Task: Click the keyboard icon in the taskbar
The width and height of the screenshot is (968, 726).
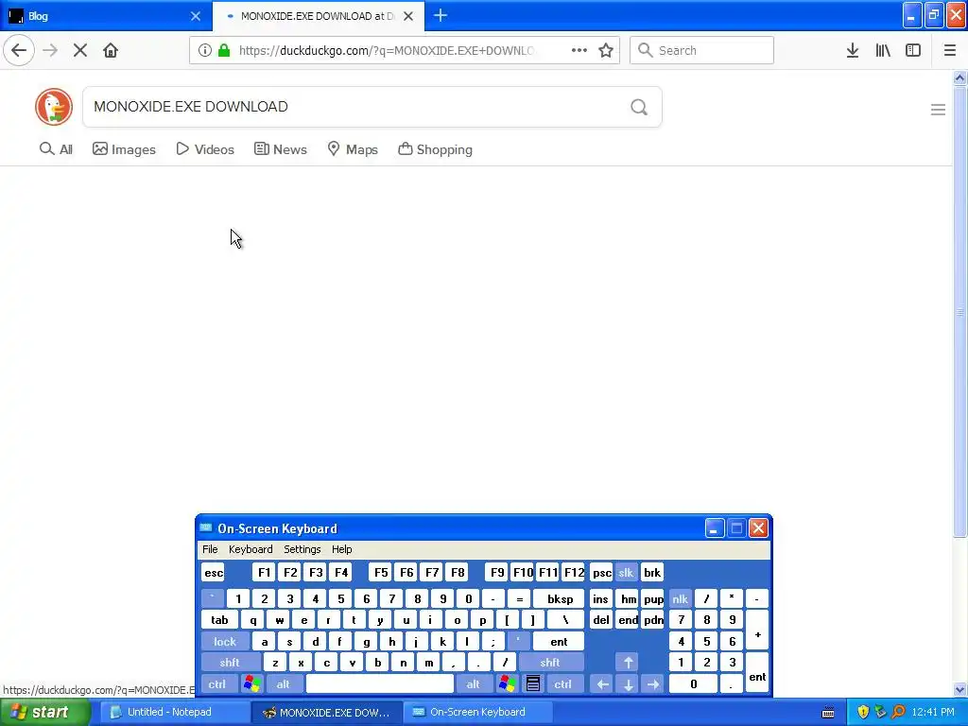Action: tap(828, 713)
